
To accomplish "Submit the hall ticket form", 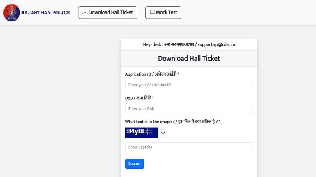I will 135,164.
